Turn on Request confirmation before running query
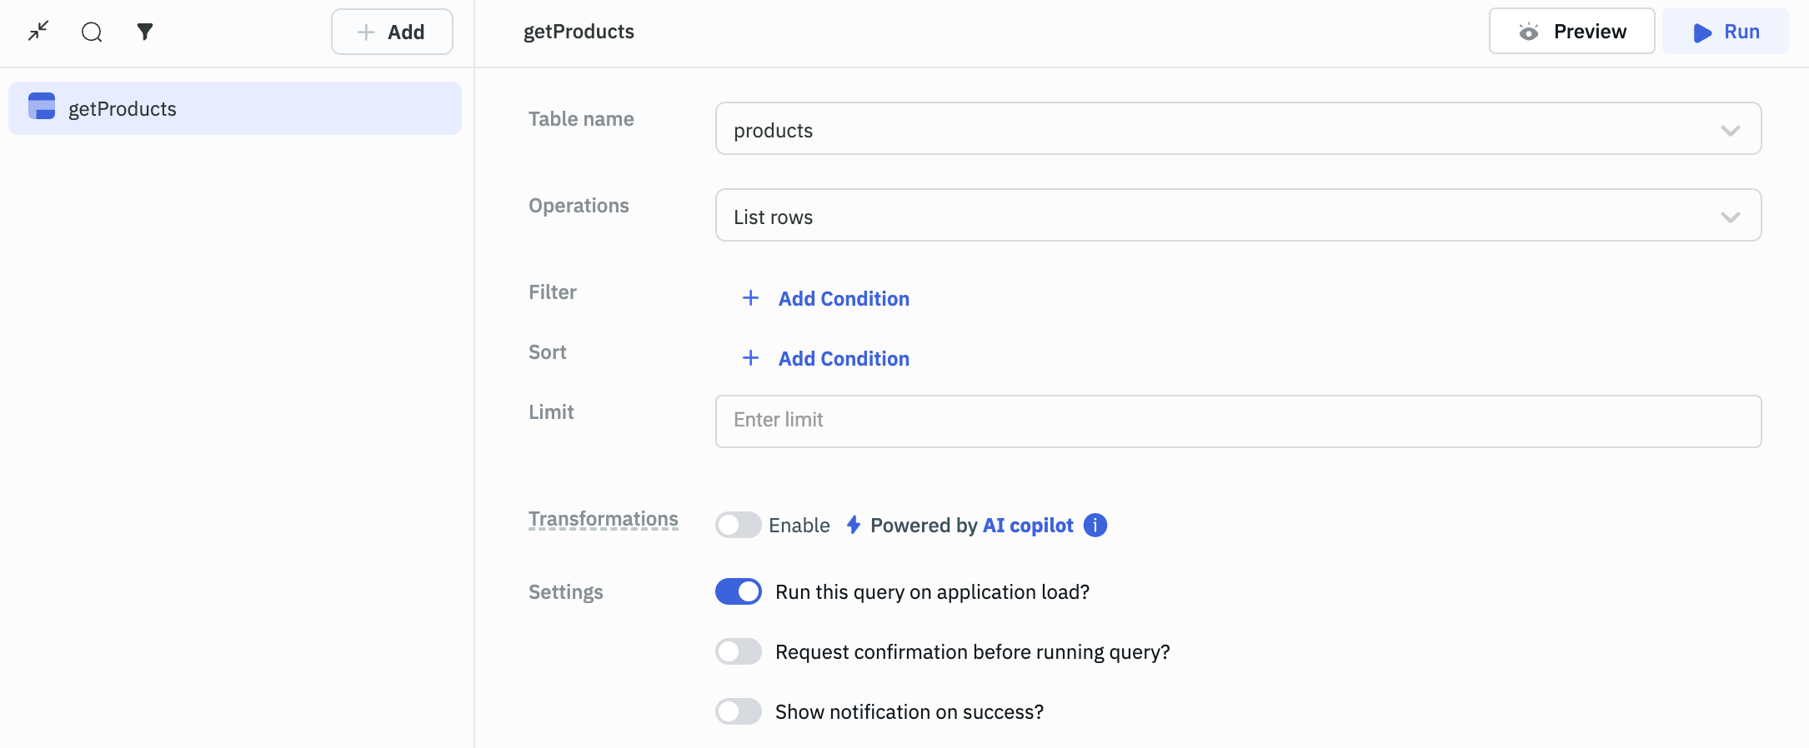Image resolution: width=1809 pixels, height=748 pixels. tap(738, 651)
